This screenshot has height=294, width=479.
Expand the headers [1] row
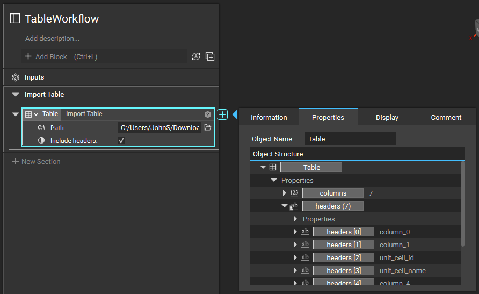coord(295,245)
